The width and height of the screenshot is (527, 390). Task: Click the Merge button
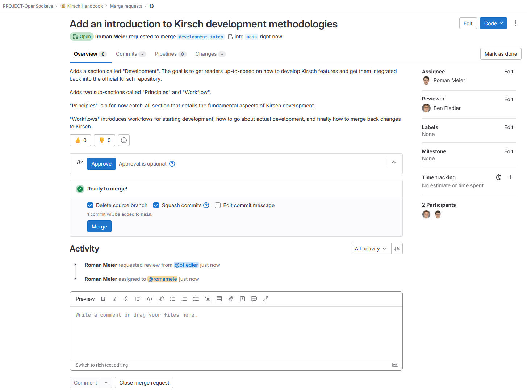tap(99, 227)
